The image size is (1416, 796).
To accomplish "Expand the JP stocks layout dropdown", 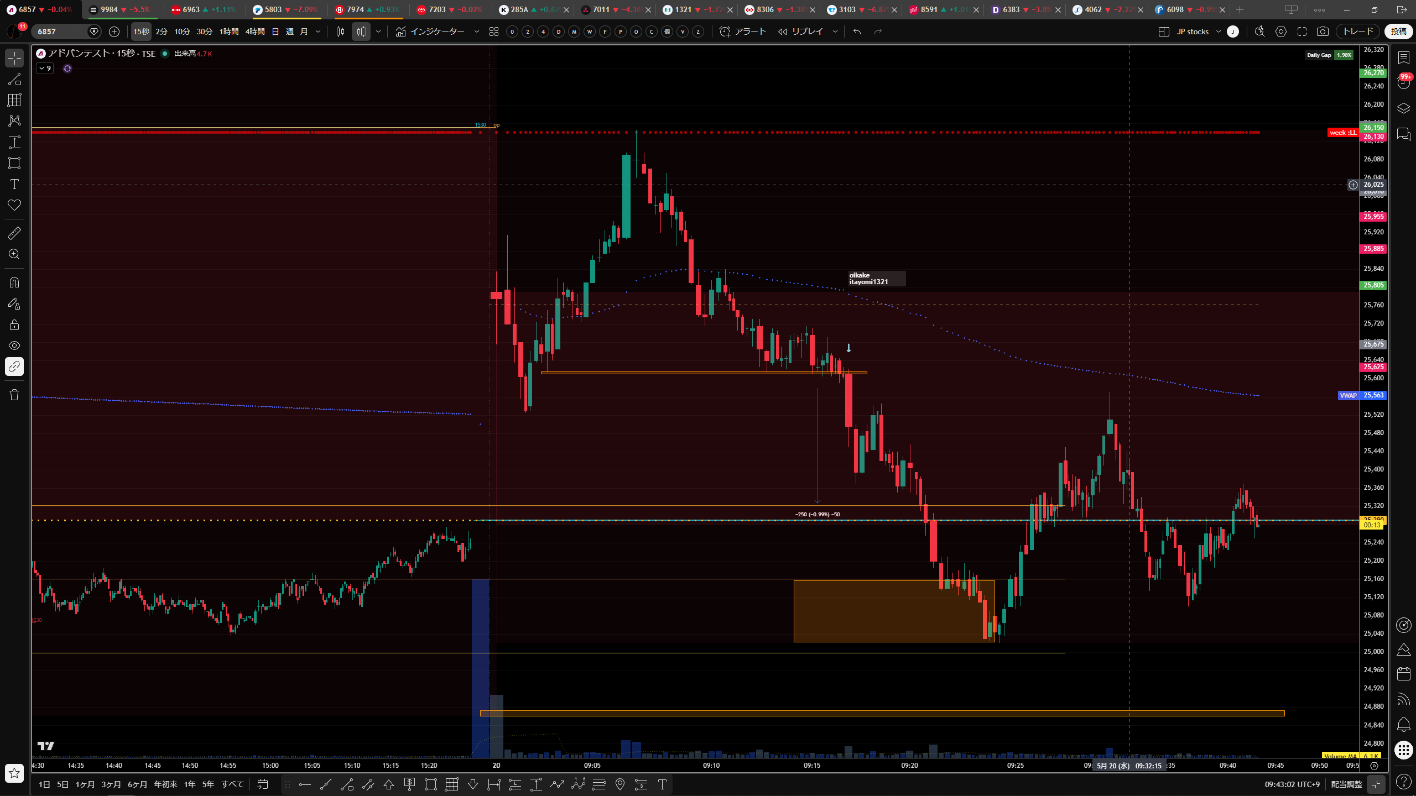I will click(x=1219, y=32).
